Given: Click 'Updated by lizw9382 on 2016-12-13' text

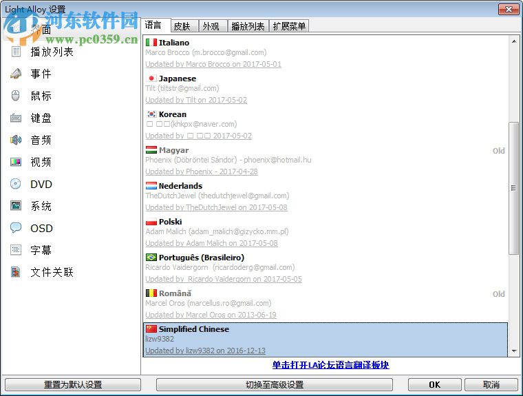Looking at the screenshot, I should 206,351.
